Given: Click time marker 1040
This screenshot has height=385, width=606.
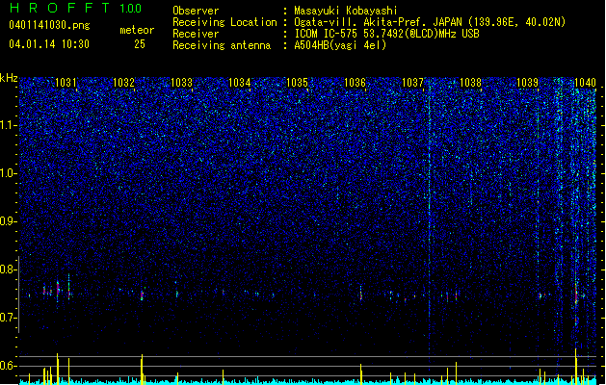Looking at the screenshot, I should [x=585, y=82].
